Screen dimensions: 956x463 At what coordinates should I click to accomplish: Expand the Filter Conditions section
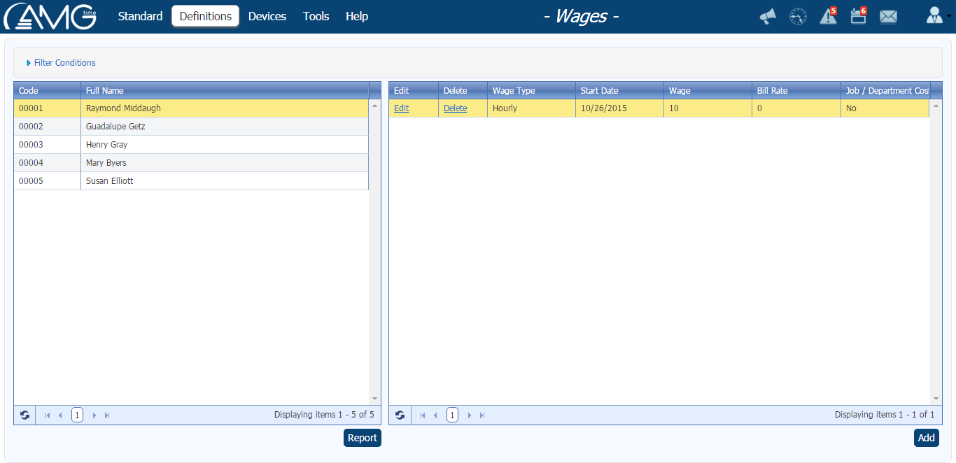click(x=61, y=63)
